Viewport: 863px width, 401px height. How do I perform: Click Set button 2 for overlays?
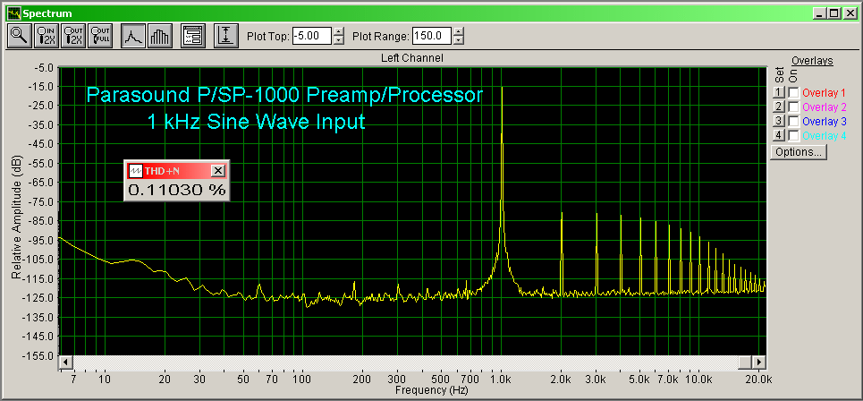pyautogui.click(x=778, y=107)
